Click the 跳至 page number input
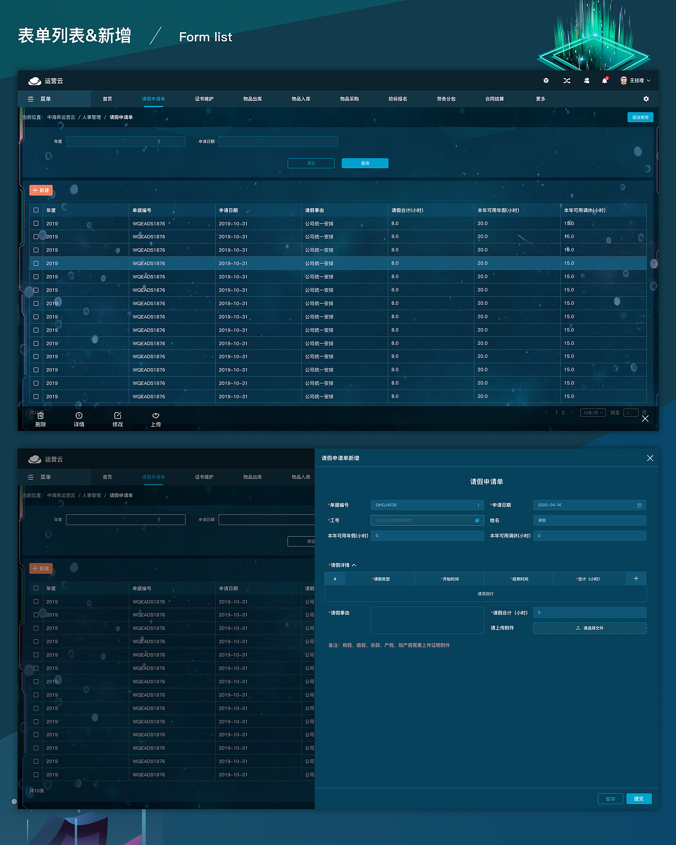The image size is (676, 845). (631, 412)
